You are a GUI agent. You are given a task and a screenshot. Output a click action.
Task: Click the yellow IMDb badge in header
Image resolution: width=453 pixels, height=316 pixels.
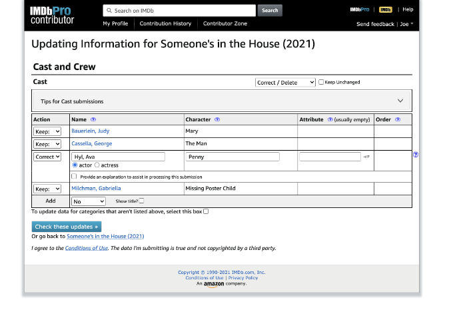(x=386, y=10)
